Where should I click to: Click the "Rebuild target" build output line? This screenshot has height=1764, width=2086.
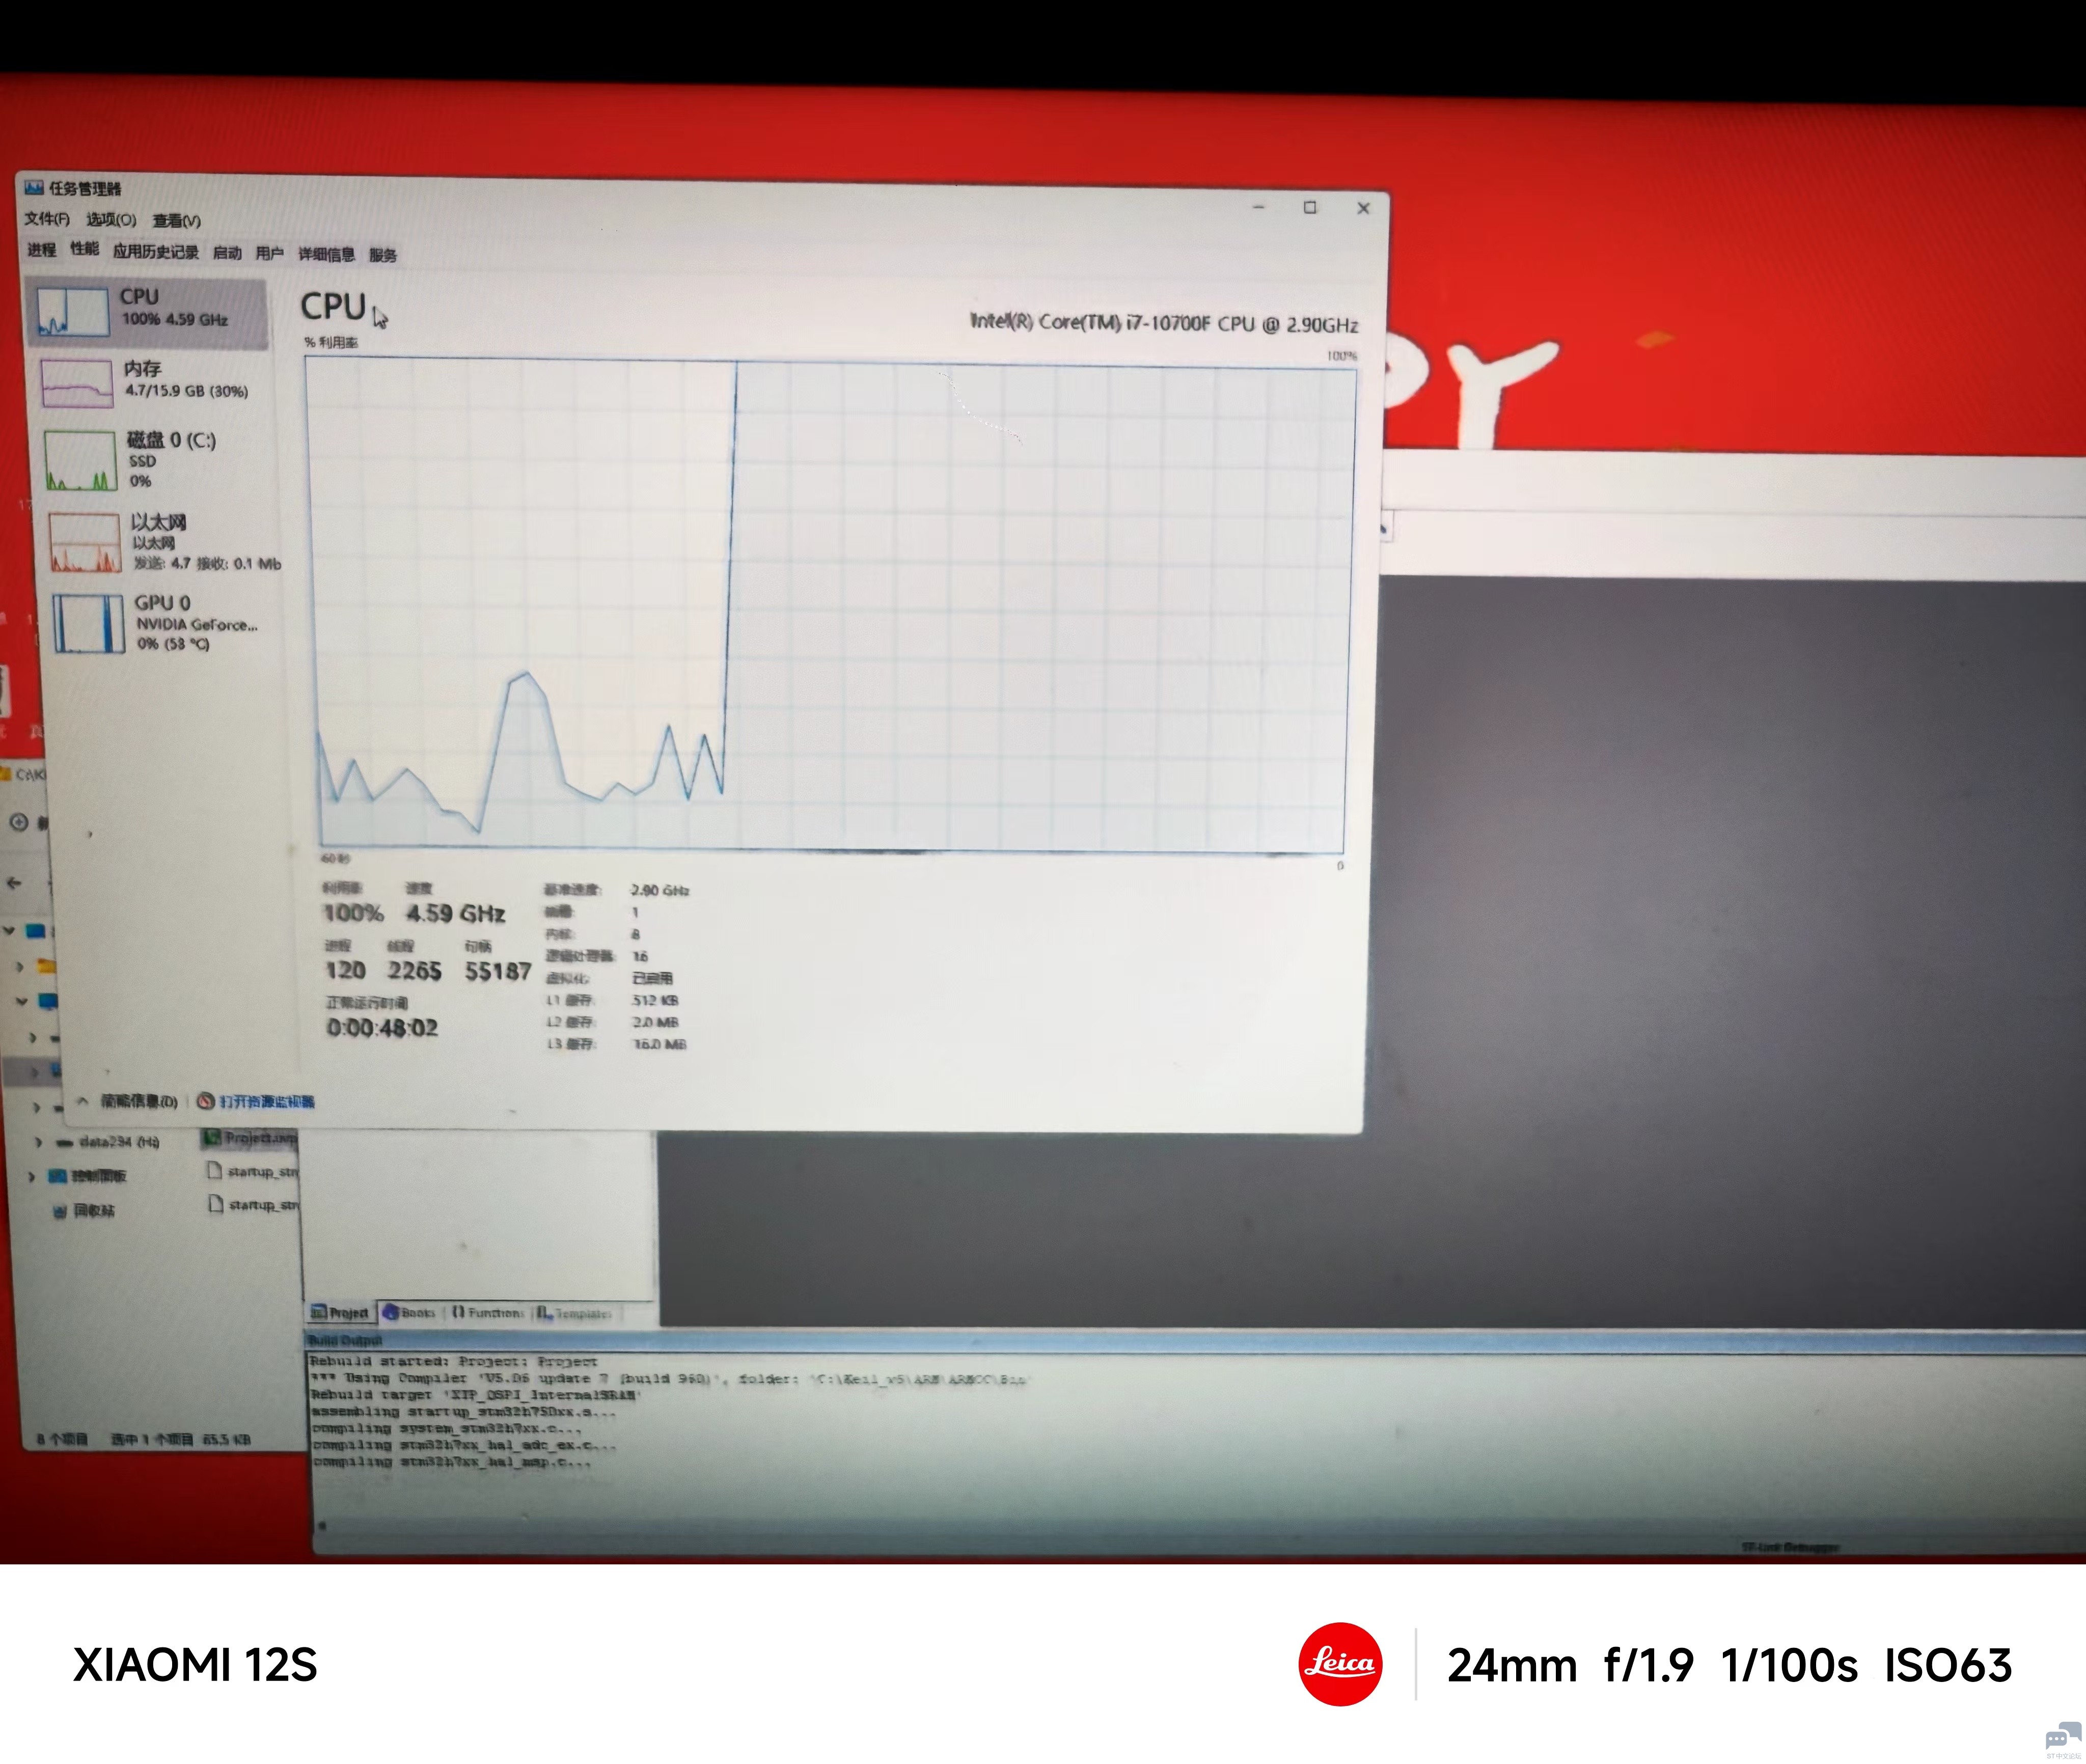point(475,1395)
